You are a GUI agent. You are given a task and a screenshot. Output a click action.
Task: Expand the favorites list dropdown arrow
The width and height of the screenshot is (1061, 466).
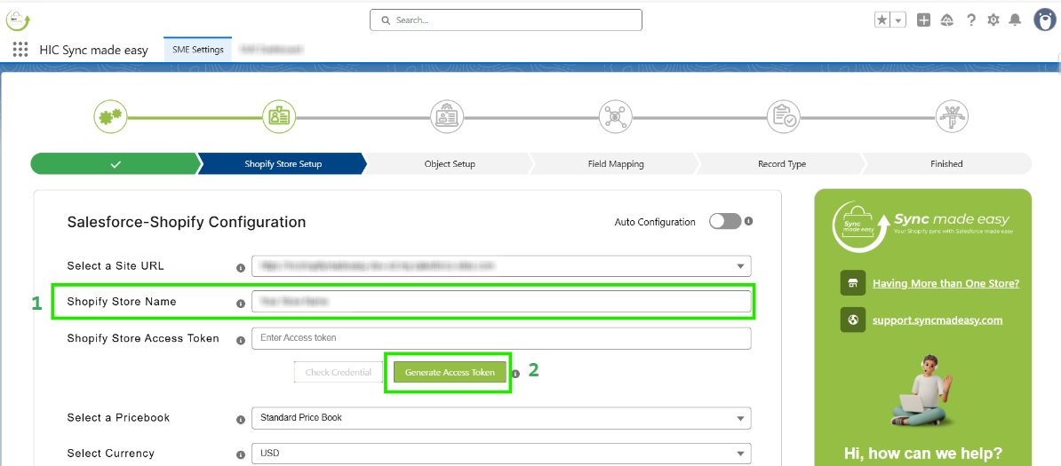click(x=898, y=20)
